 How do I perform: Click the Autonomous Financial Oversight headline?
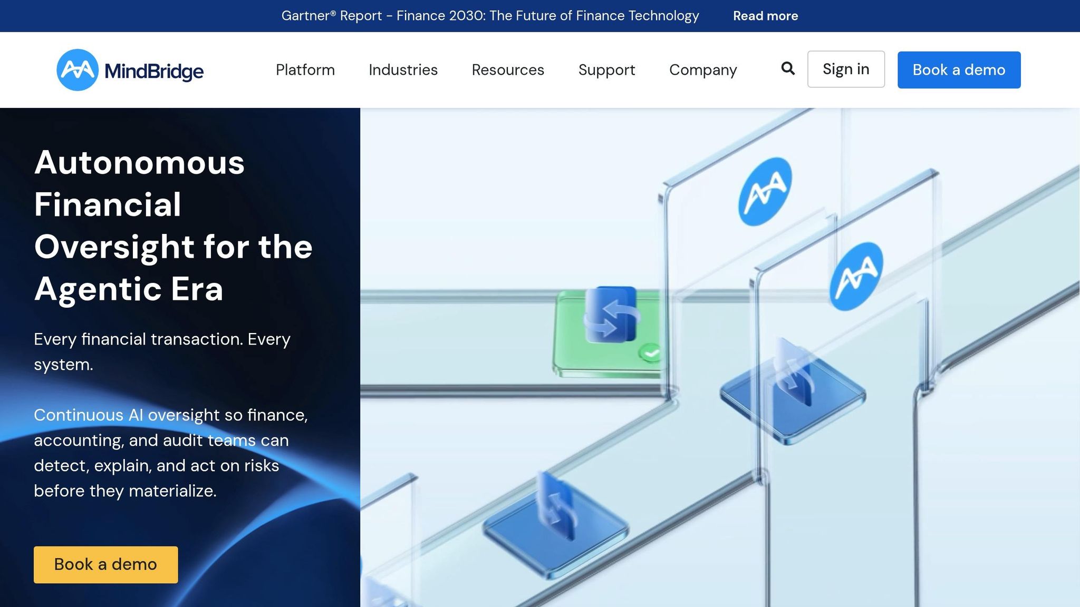click(173, 226)
